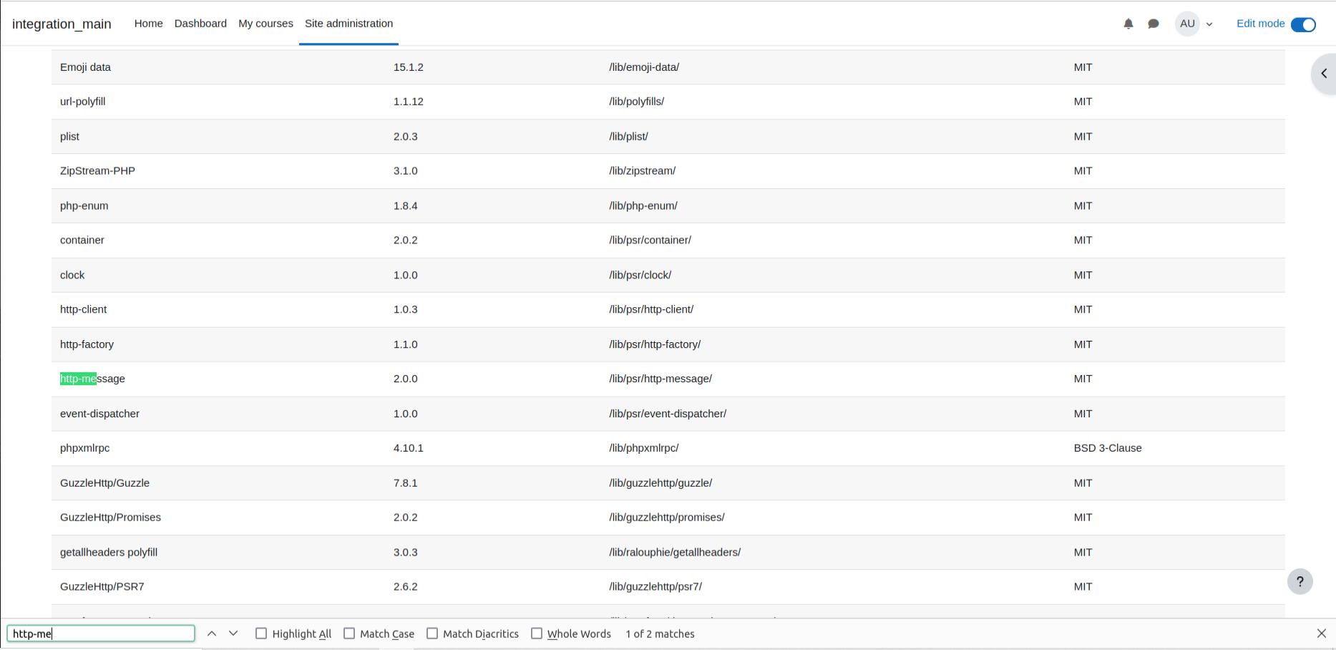Enable the Highlight All checkbox
The width and height of the screenshot is (1336, 650).
261,634
